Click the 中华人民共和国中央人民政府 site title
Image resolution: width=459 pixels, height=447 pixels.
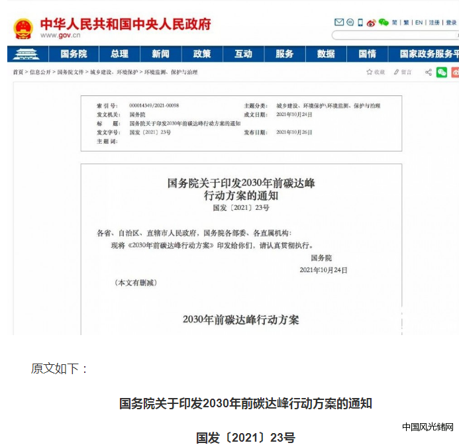coord(126,24)
